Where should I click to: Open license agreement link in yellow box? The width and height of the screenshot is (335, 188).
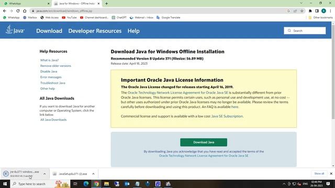coord(178,93)
